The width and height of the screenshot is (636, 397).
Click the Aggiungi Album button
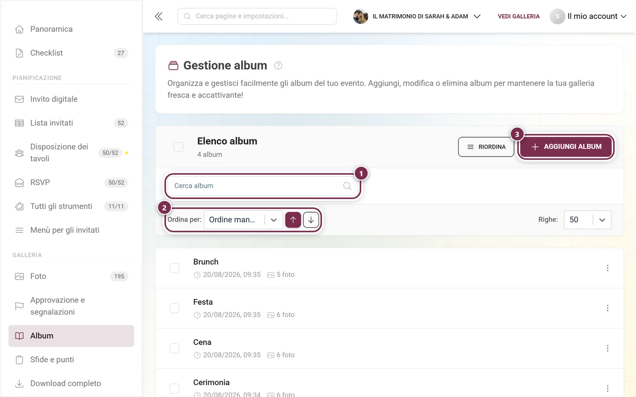[566, 147]
